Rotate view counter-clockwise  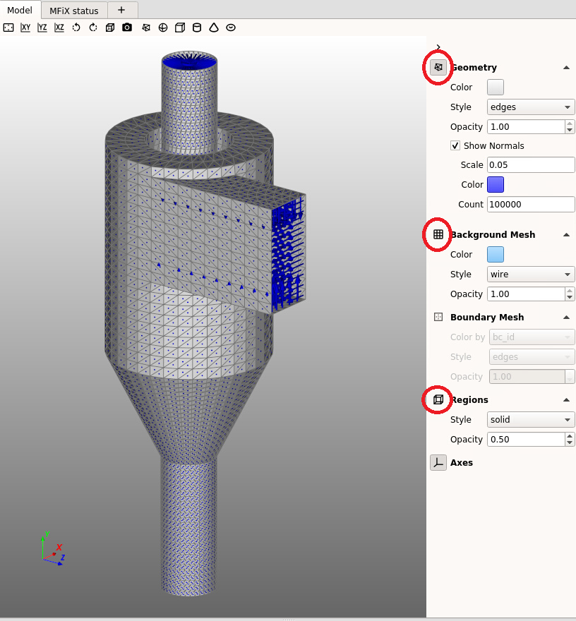76,28
